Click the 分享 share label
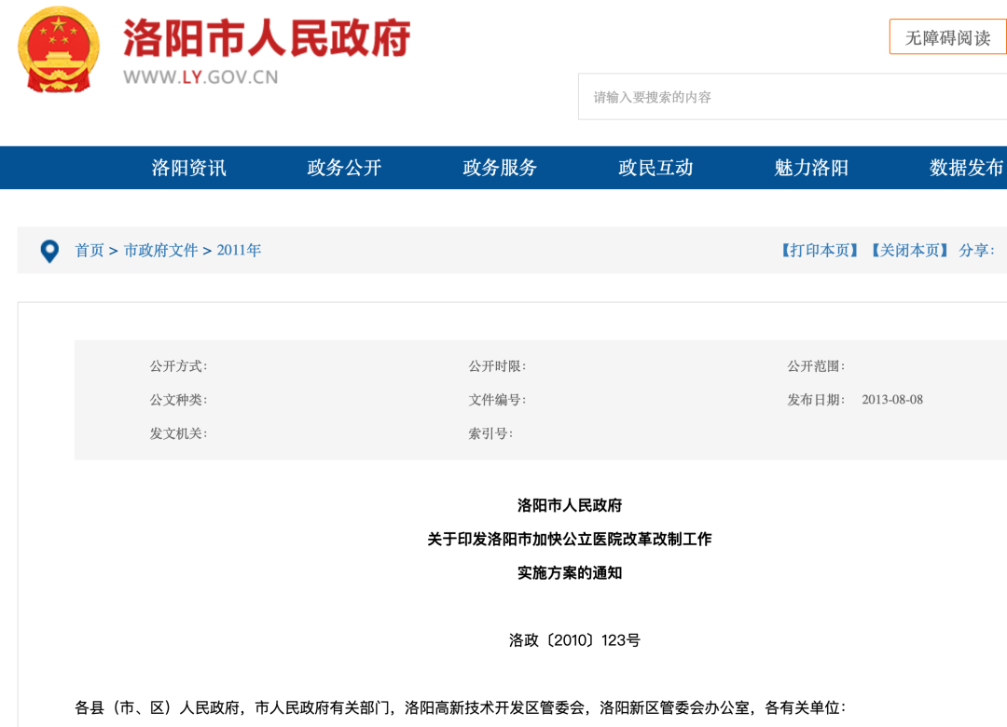Viewport: 1007px width, 727px height. tap(975, 251)
